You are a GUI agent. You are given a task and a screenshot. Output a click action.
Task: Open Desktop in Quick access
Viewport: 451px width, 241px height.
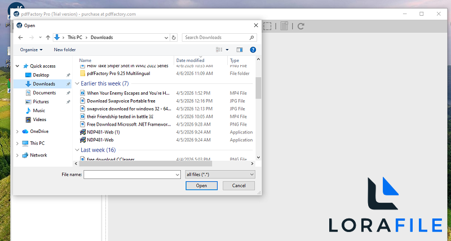coord(41,75)
